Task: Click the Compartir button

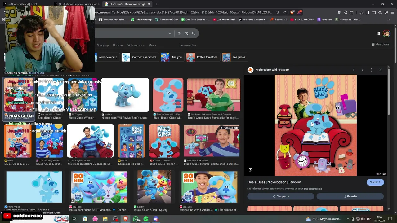Action: click(x=281, y=196)
